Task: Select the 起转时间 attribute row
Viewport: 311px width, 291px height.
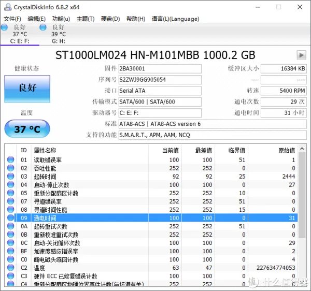Action: [151, 176]
